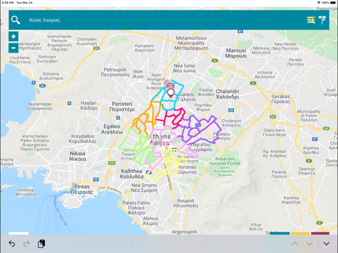Click the Melissia Μελίσσια map label

[x=261, y=50]
